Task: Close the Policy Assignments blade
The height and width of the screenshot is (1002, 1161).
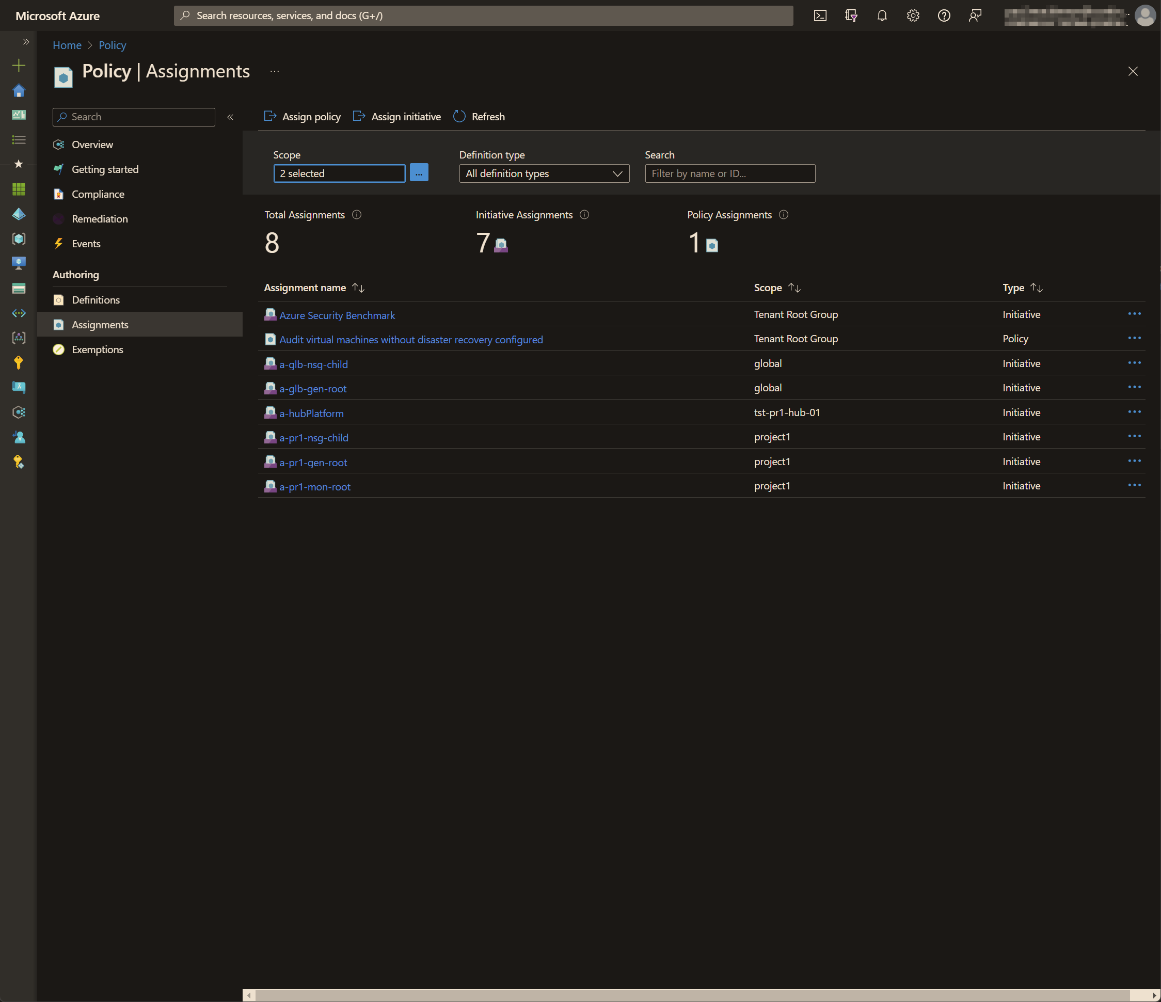Action: 1133,71
